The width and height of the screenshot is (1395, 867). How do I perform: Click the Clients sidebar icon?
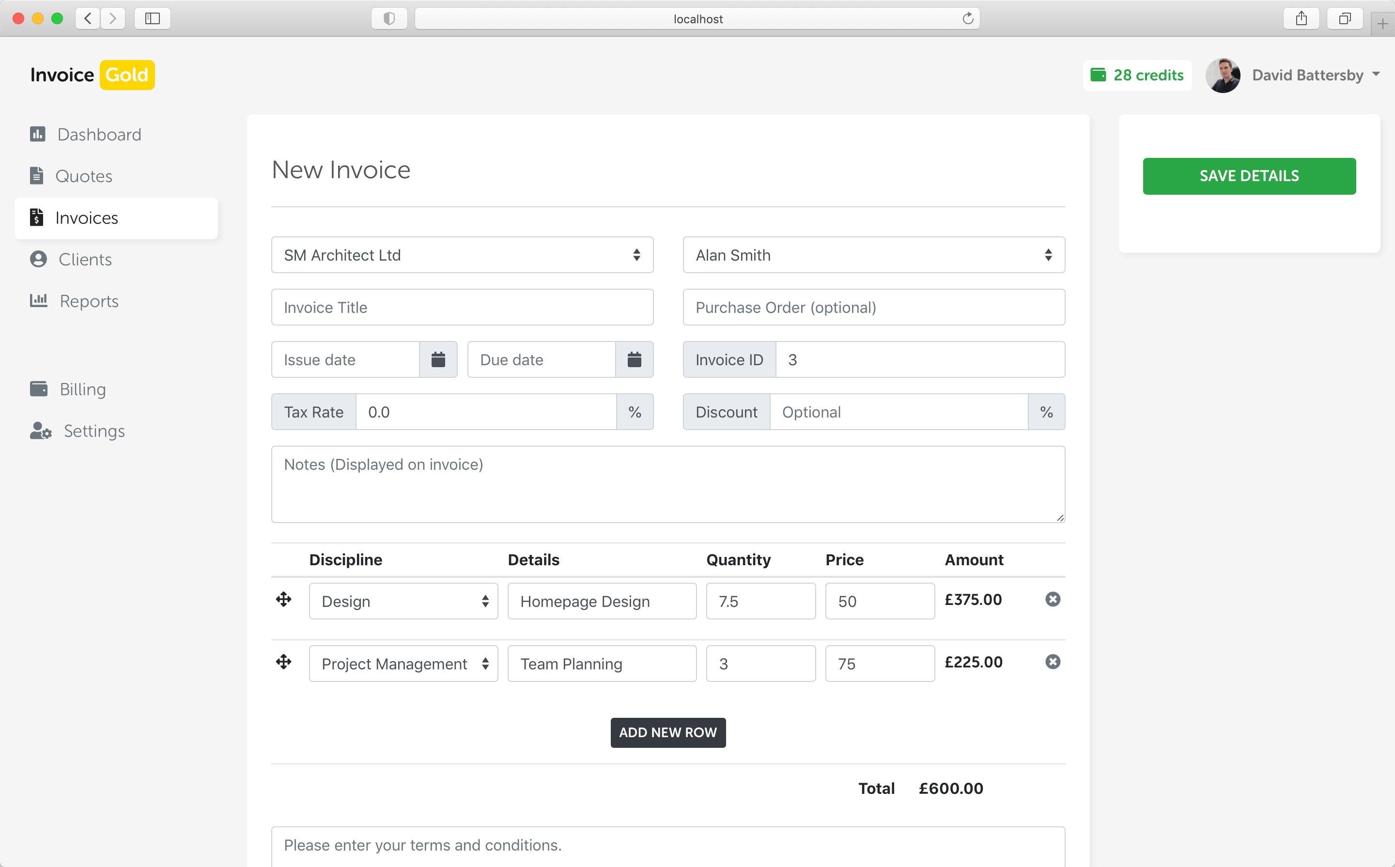pyautogui.click(x=38, y=259)
